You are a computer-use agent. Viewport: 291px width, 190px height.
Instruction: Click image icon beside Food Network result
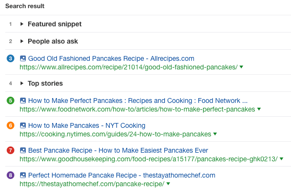[x=23, y=101]
